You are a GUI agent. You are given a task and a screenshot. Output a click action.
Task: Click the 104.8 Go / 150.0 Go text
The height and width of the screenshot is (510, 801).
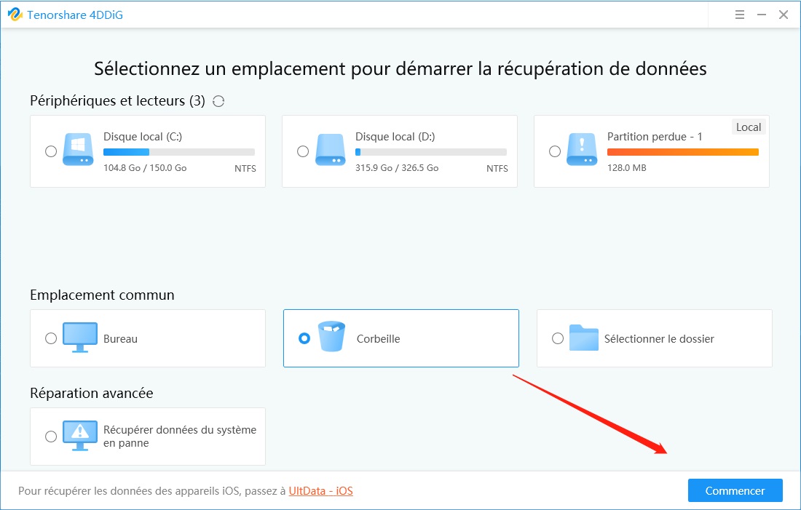pos(145,168)
